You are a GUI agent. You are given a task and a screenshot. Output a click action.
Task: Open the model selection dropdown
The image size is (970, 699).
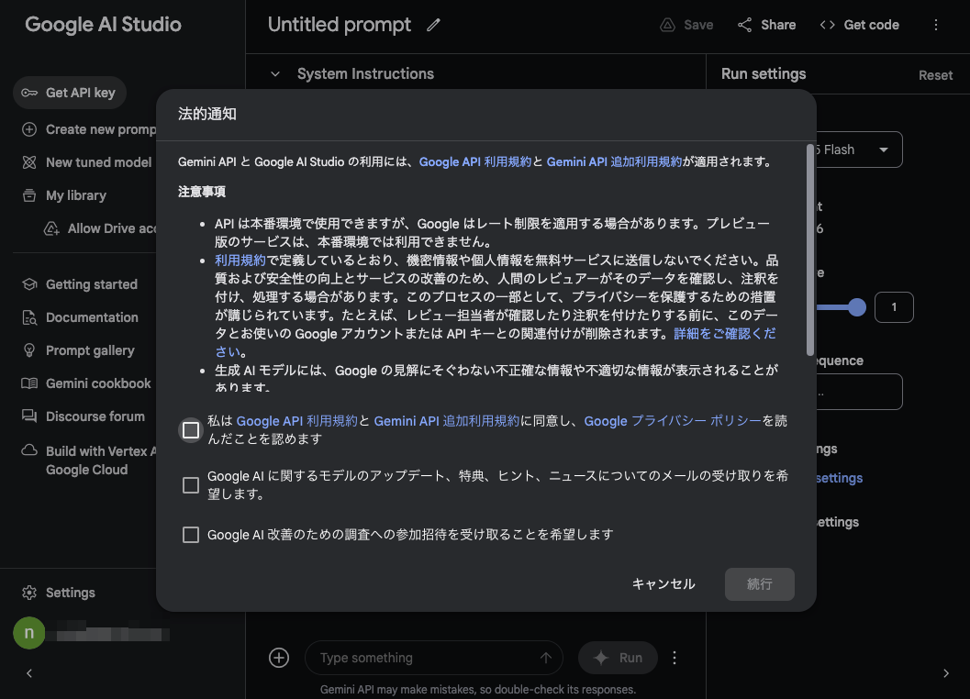[883, 150]
